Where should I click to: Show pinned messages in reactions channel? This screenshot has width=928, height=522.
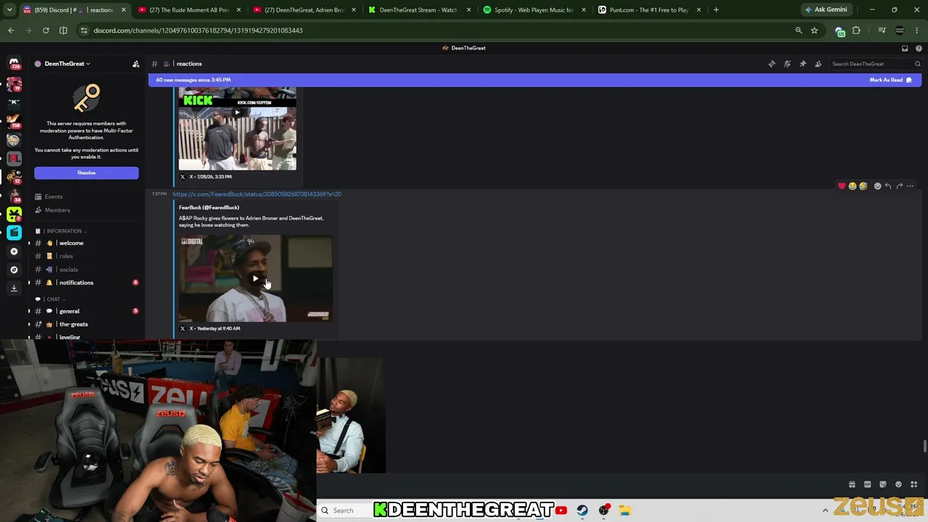[x=803, y=64]
